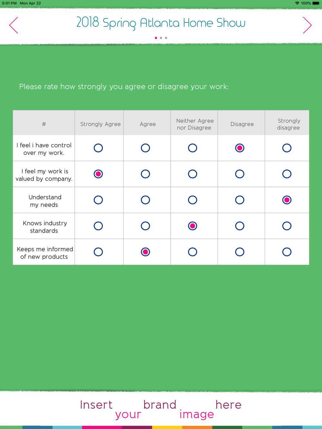The image size is (322, 429).
Task: Choose Strongly disagree for control over my work
Action: pyautogui.click(x=287, y=148)
